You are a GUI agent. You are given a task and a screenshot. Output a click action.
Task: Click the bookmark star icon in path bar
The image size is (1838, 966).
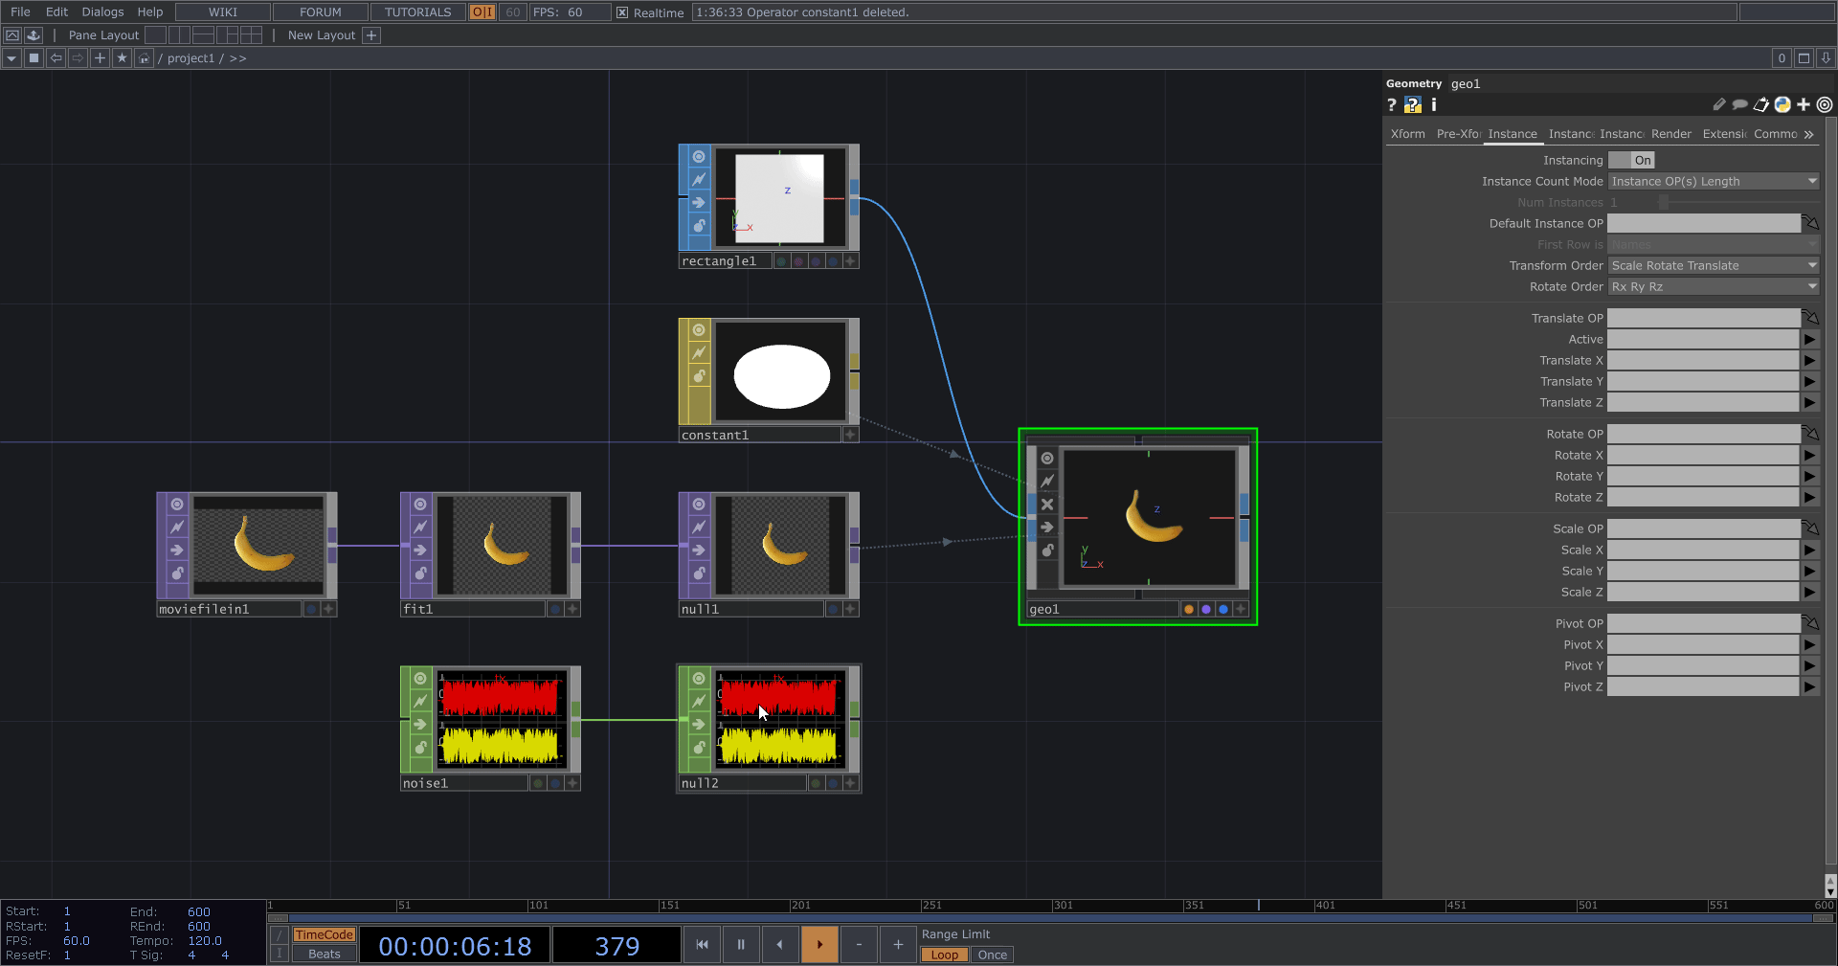tap(122, 58)
